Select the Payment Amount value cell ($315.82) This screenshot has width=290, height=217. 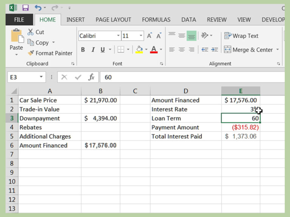tap(241, 127)
